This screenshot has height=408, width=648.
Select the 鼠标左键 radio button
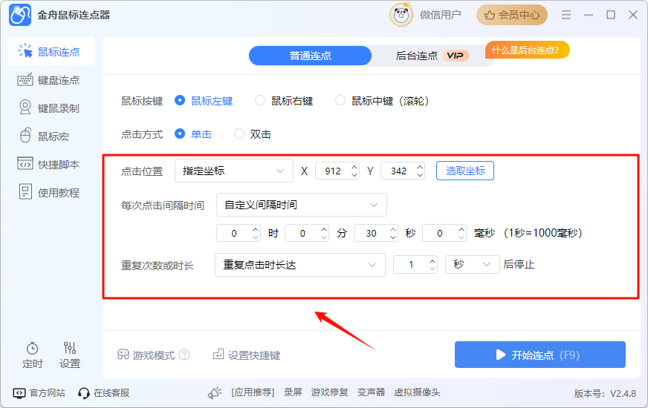coord(180,101)
